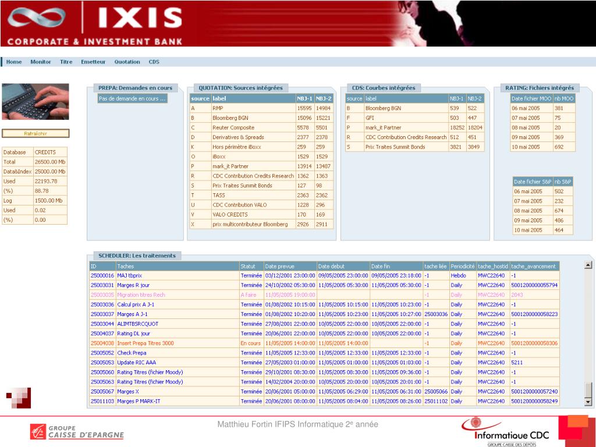Image resolution: width=596 pixels, height=447 pixels.
Task: Click the Groupe Caisse d'Epargne logo
Action: [x=77, y=432]
